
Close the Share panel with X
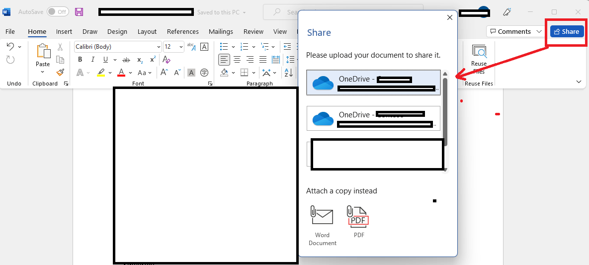point(450,17)
